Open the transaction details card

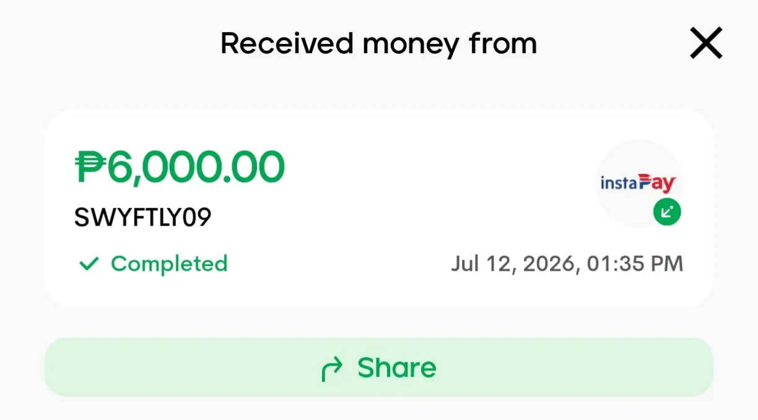379,209
